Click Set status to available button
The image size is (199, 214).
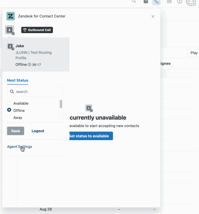tap(91, 136)
